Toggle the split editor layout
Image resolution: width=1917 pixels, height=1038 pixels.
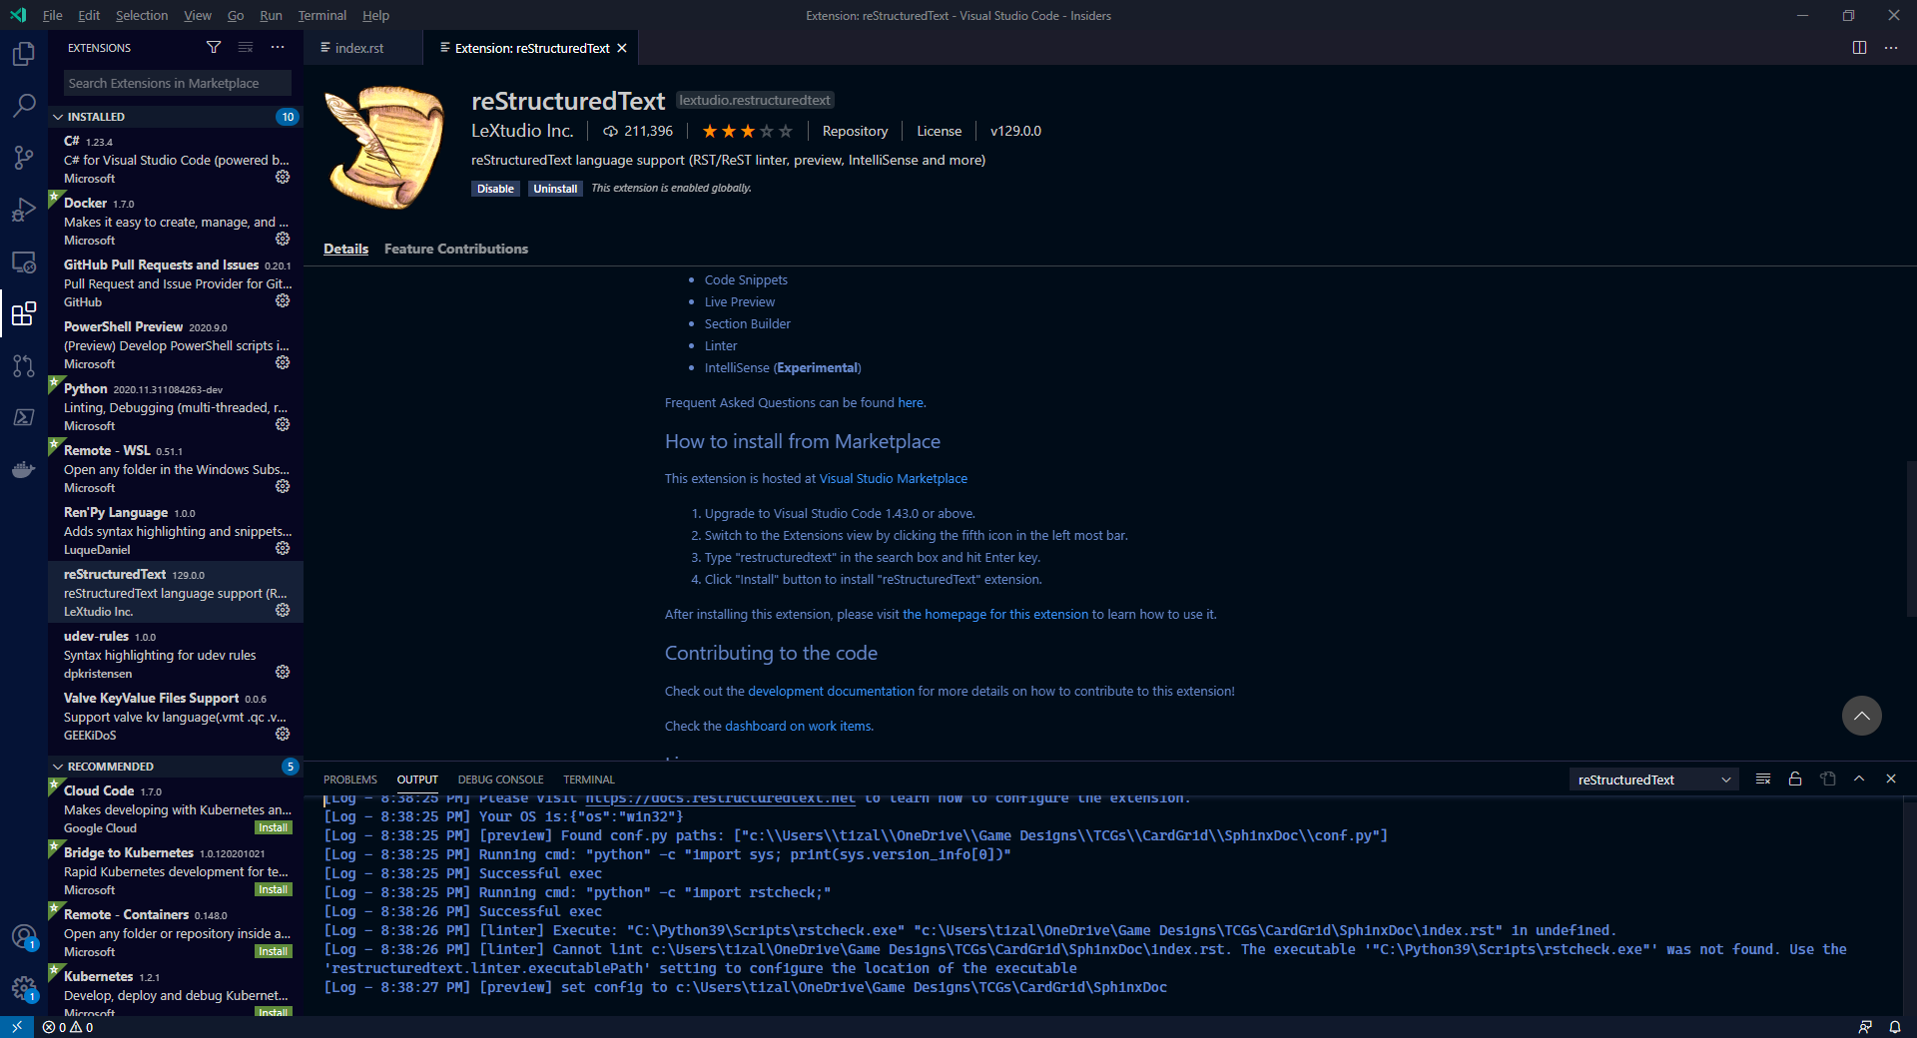[x=1858, y=47]
